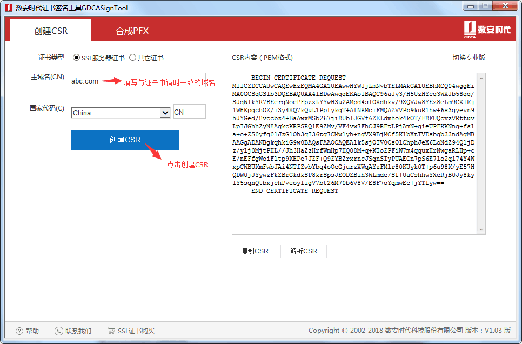Click the shopping cart icon for SSL证书购买
The width and height of the screenshot is (522, 344).
(x=111, y=331)
